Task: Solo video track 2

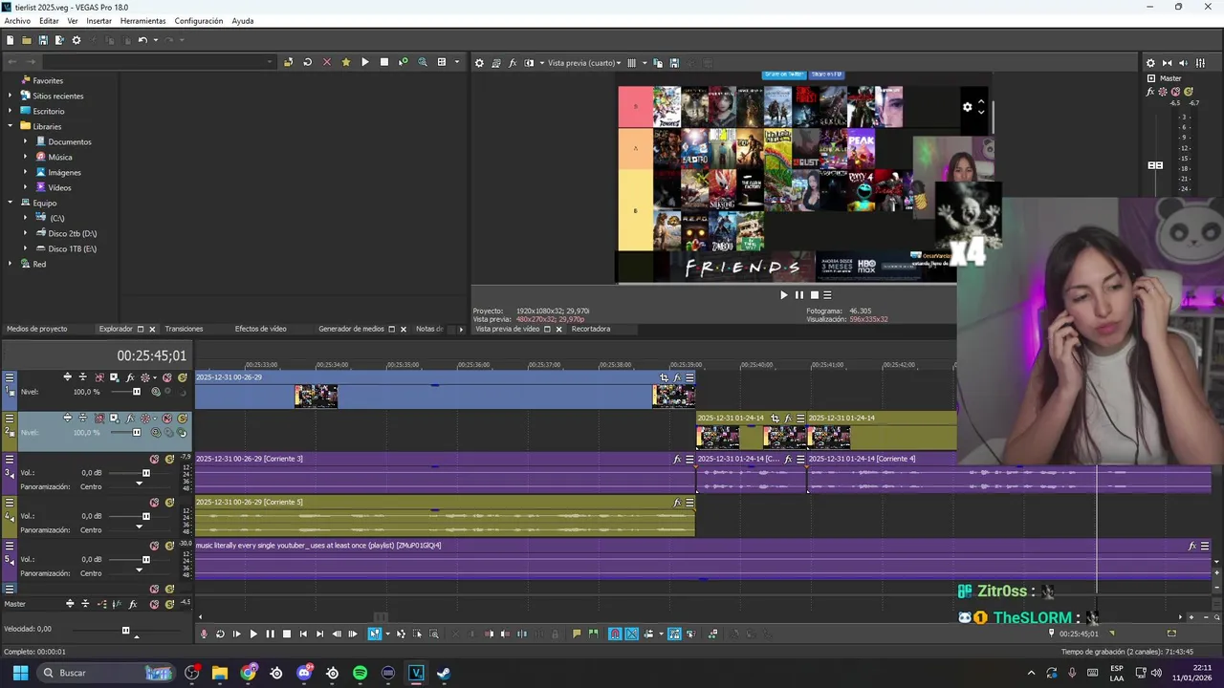Action: (182, 419)
